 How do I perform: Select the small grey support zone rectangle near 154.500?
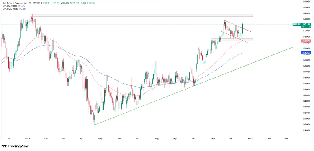(x=232, y=39)
